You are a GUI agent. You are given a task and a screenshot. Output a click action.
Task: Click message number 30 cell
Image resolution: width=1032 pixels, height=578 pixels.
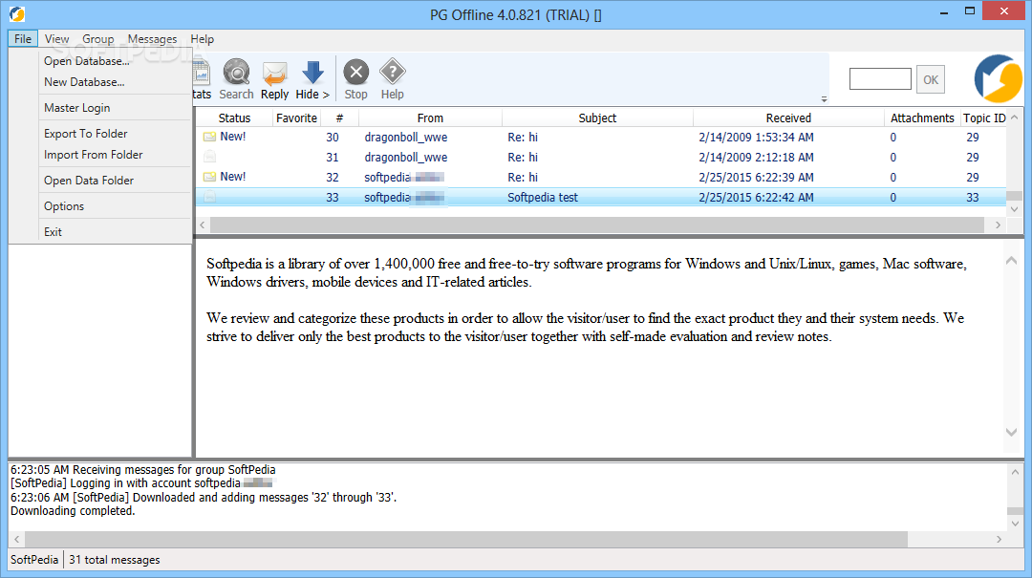pyautogui.click(x=333, y=137)
